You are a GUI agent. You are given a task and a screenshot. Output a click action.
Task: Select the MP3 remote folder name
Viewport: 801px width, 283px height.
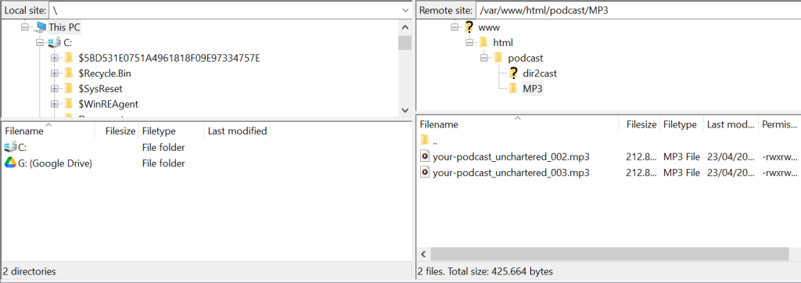[x=532, y=88]
